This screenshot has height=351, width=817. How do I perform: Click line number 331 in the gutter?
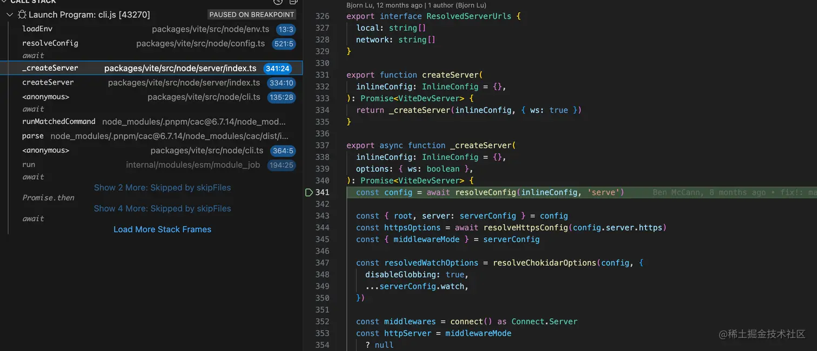[x=322, y=75]
